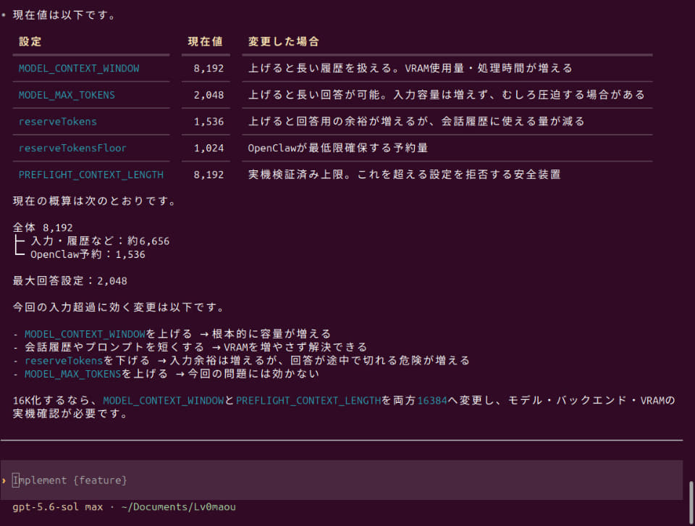Image resolution: width=695 pixels, height=526 pixels.
Task: Click '実機検証済み上限' description cell
Action: pyautogui.click(x=405, y=175)
